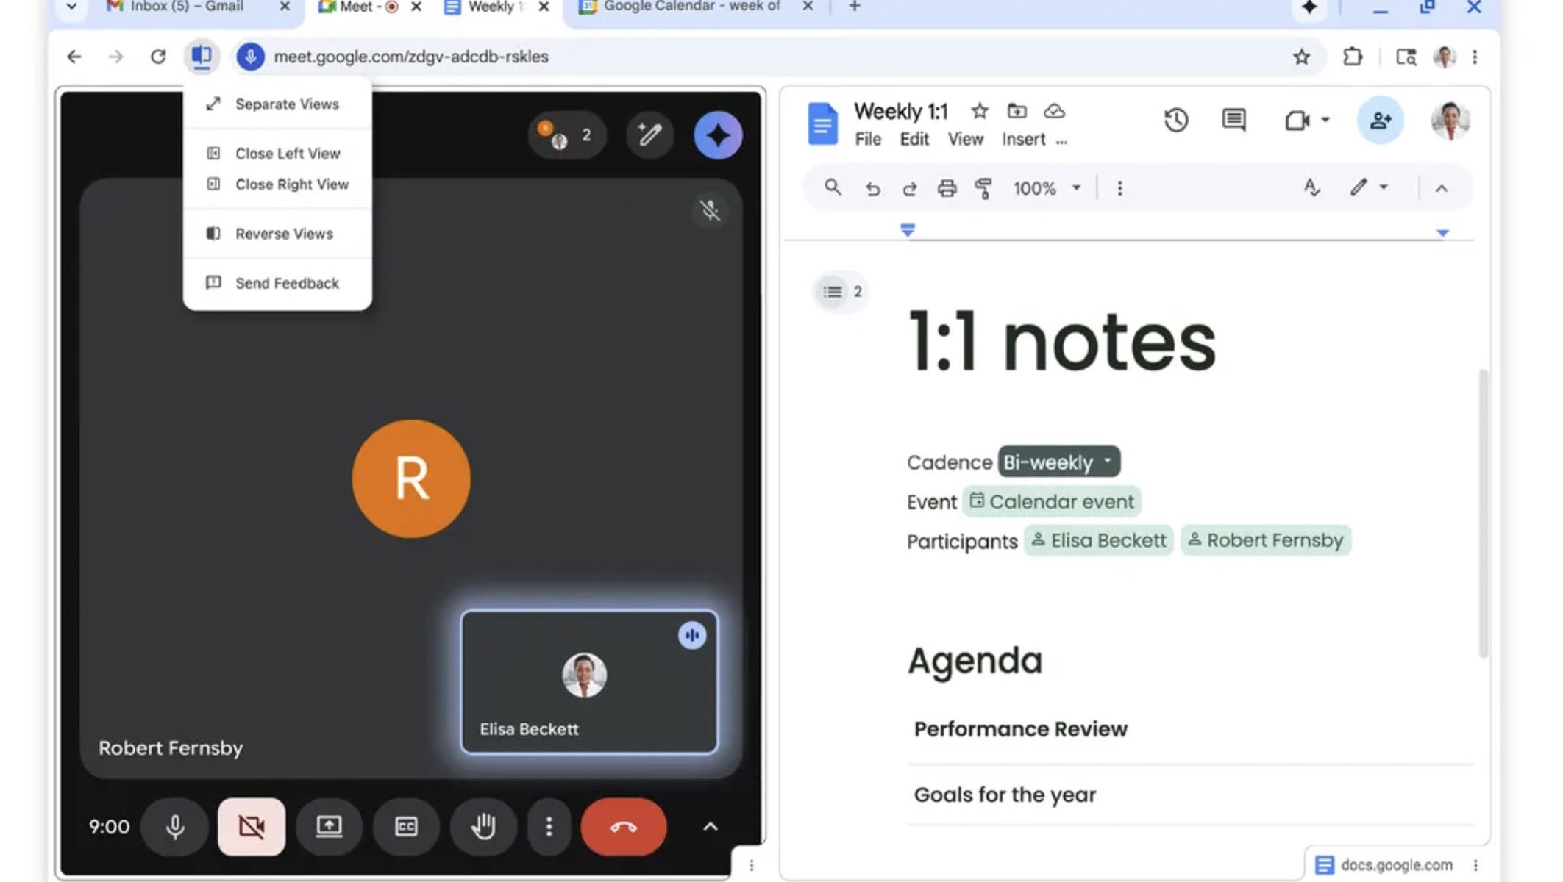Screen dimensions: 1563x882
Task: Click the Gemini sparkle button in Meet
Action: [x=717, y=135]
